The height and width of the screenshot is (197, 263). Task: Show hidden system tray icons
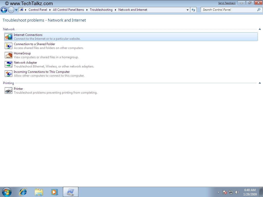tap(218, 192)
